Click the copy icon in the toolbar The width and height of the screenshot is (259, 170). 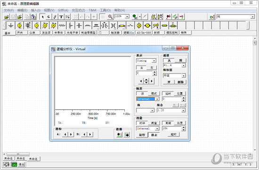pos(27,17)
